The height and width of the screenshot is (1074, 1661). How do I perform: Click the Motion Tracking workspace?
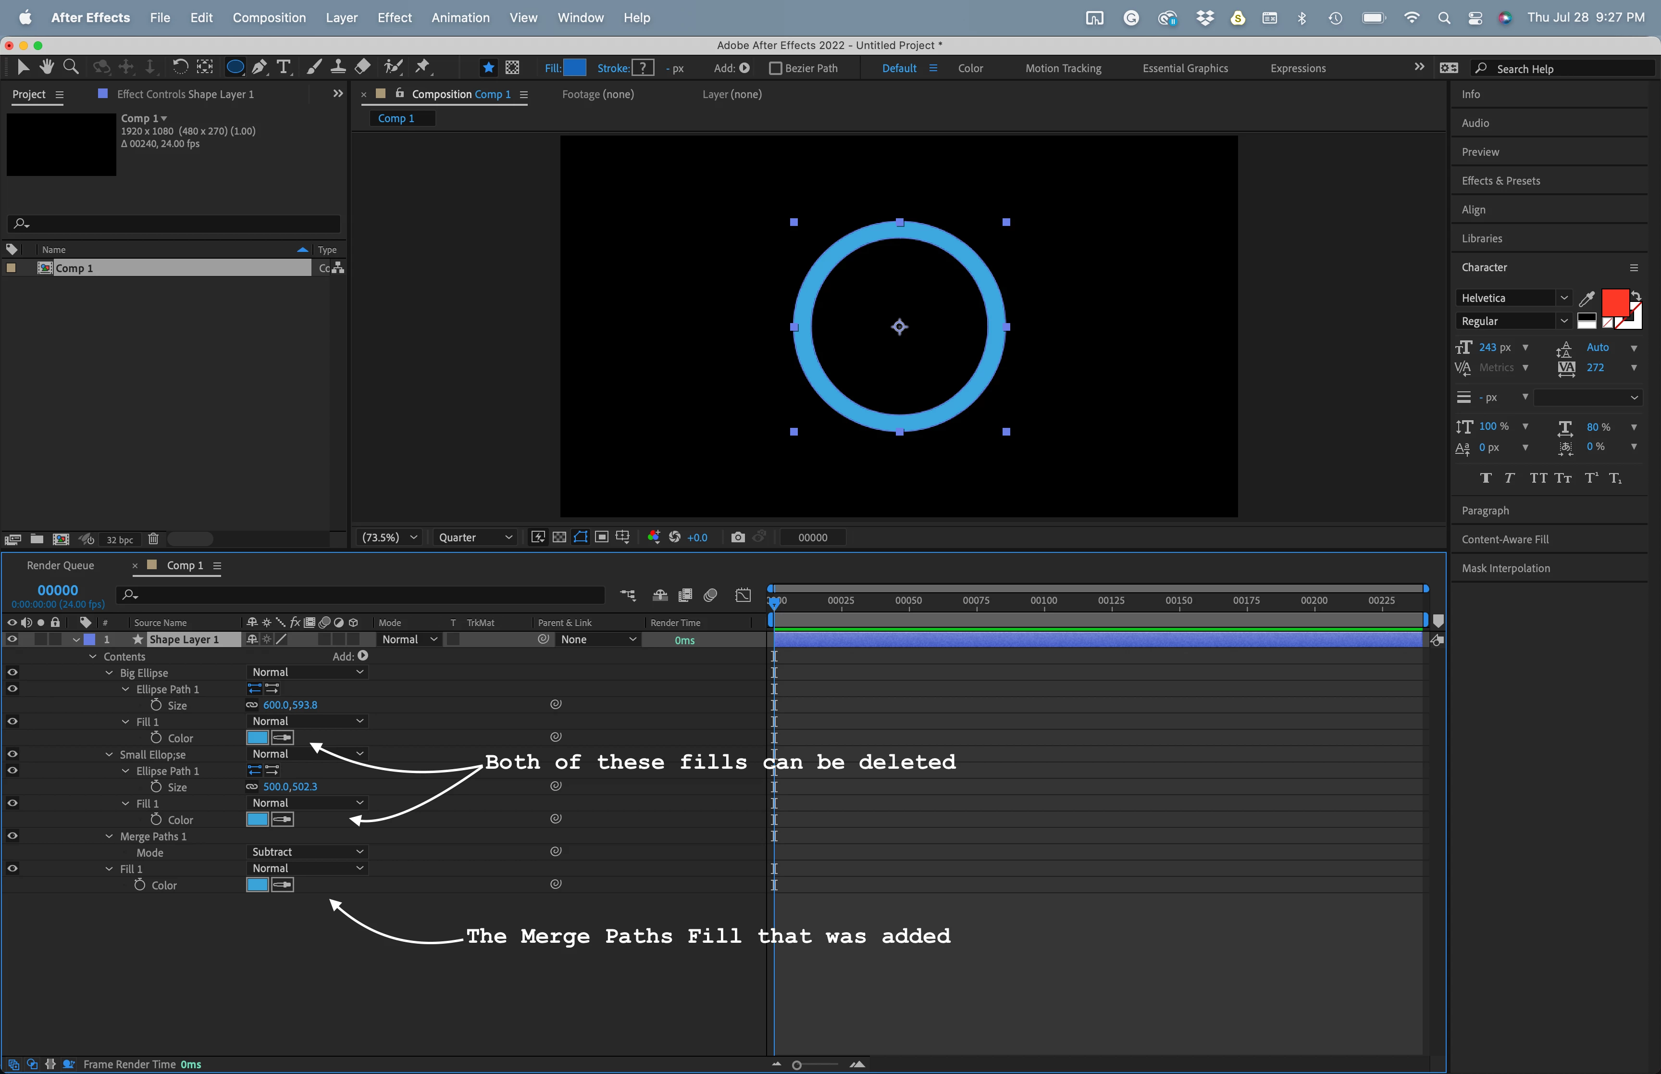pos(1063,68)
